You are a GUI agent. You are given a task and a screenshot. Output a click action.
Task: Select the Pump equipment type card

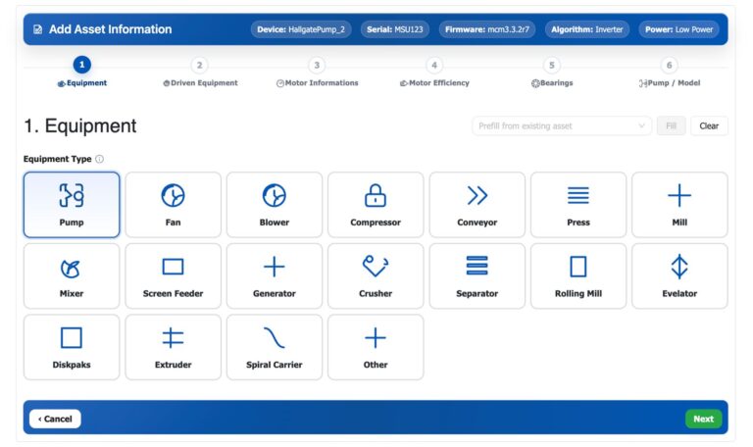click(x=72, y=205)
